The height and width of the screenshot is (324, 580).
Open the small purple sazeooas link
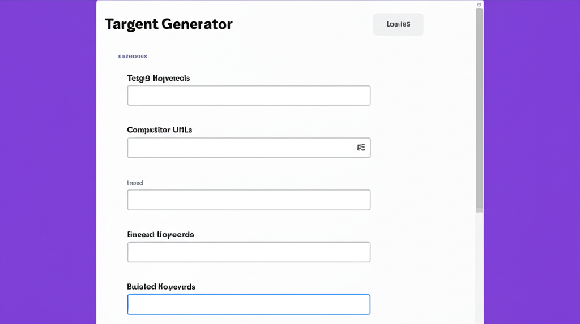[133, 57]
